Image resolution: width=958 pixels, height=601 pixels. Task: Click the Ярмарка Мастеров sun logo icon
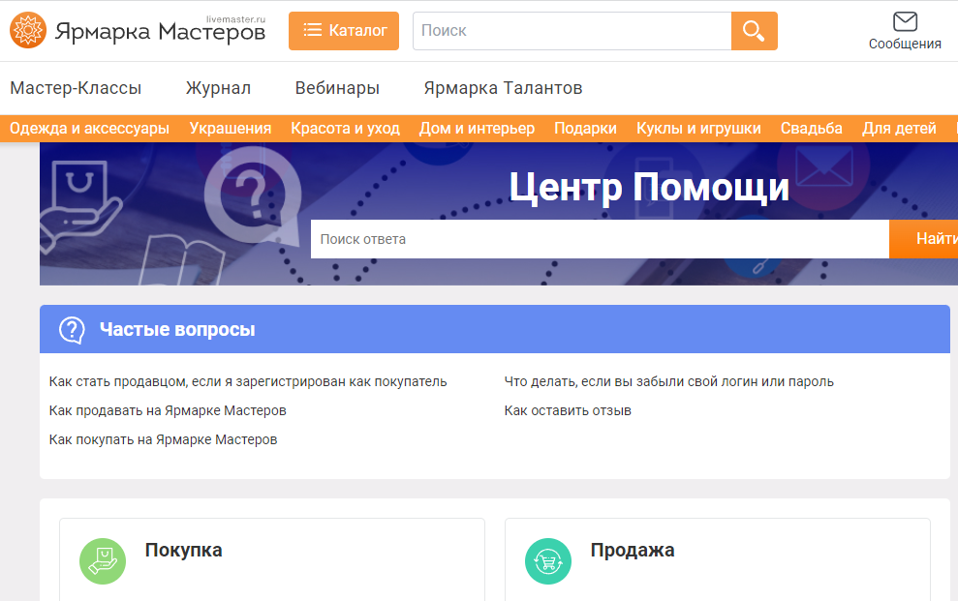[x=28, y=30]
